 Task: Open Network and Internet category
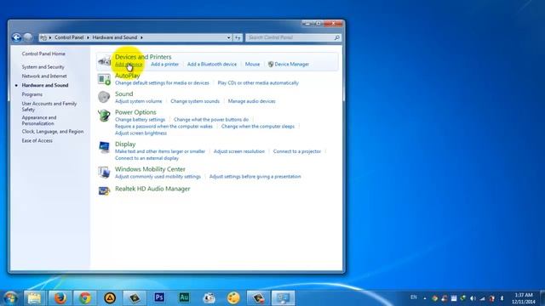[x=44, y=76]
